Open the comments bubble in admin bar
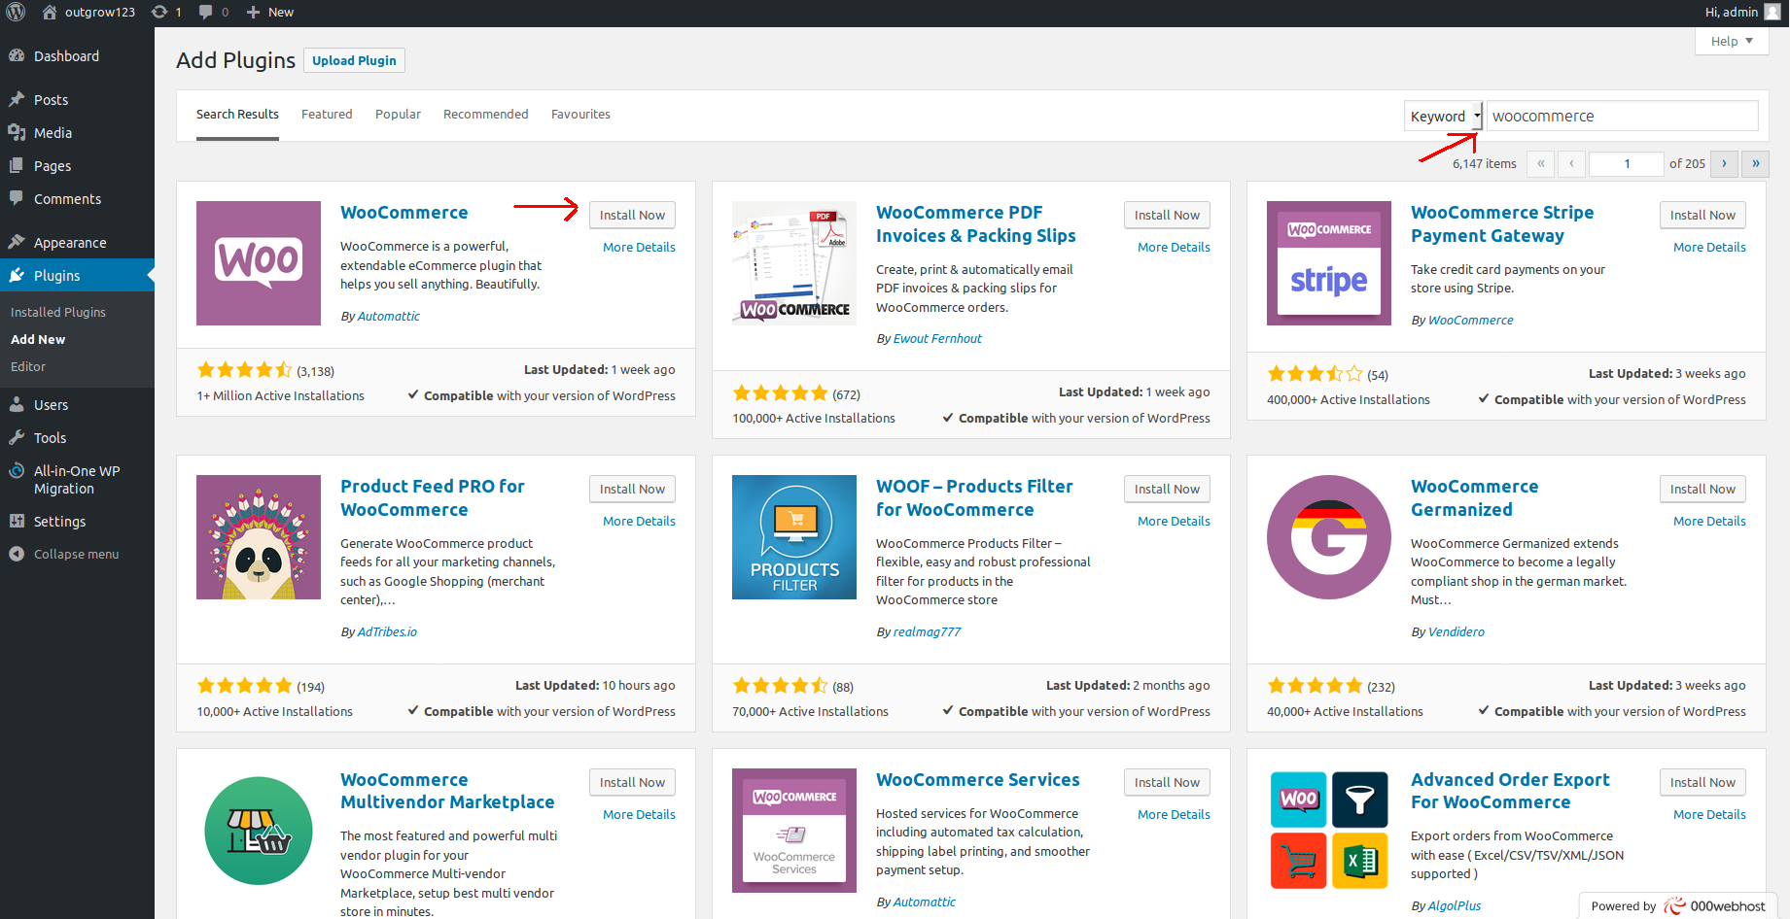 (x=206, y=13)
